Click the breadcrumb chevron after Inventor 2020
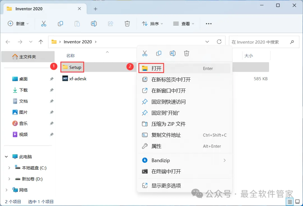Screen dimensions: 303x206 (x=96, y=42)
